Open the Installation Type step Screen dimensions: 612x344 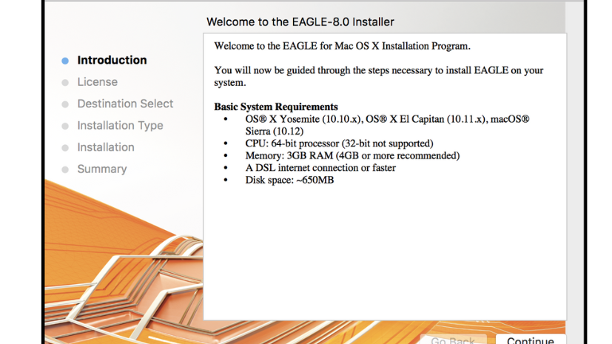(120, 126)
